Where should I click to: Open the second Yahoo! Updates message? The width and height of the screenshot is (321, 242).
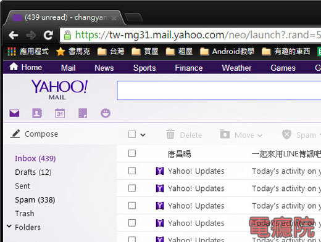click(x=219, y=188)
